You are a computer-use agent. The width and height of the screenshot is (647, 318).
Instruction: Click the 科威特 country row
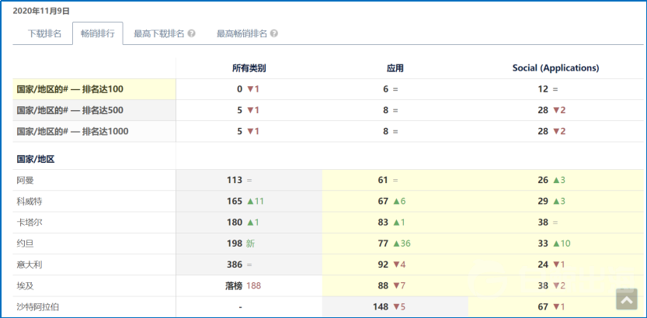tap(30, 201)
